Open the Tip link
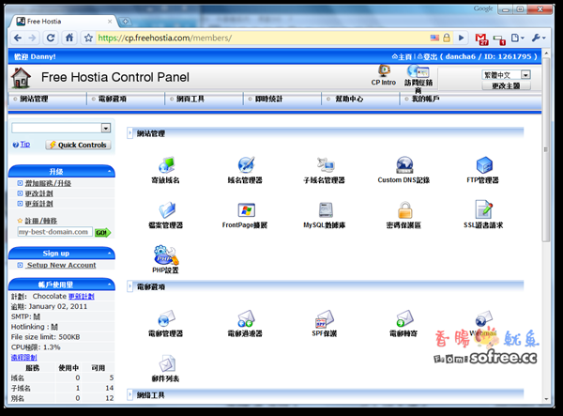This screenshot has width=563, height=416. (x=25, y=144)
